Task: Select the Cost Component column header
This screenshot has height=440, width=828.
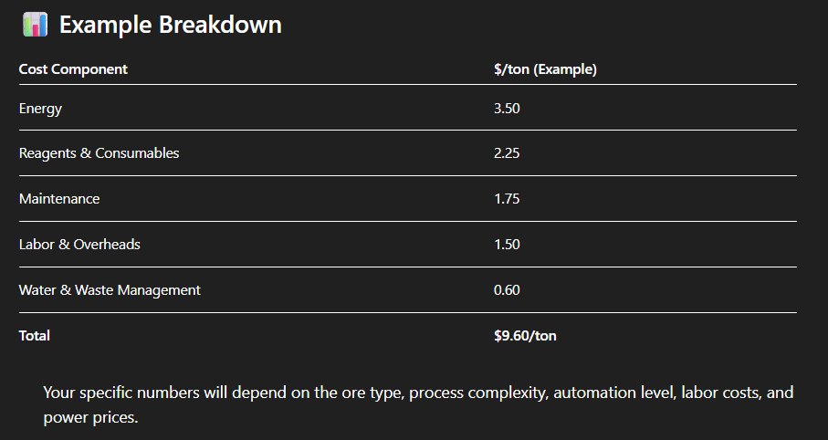Action: (x=73, y=69)
